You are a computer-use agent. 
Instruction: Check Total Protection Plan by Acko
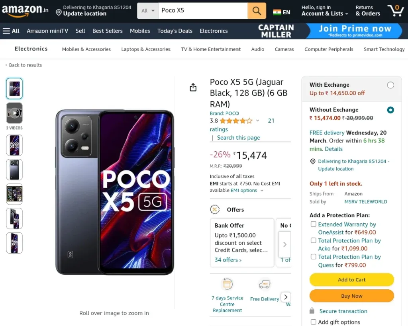click(x=314, y=240)
